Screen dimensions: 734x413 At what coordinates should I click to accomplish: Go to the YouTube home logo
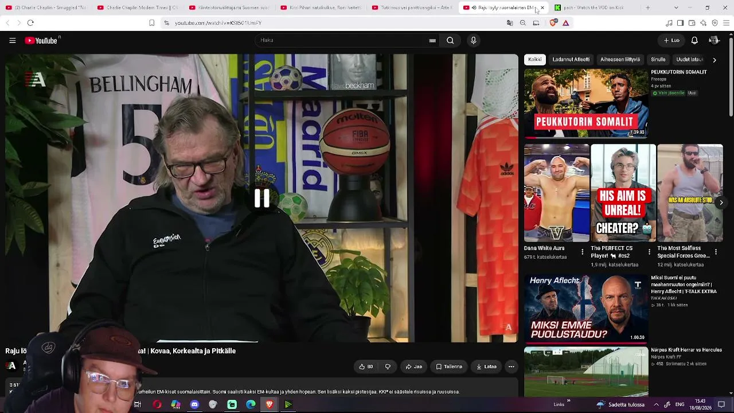(x=41, y=41)
